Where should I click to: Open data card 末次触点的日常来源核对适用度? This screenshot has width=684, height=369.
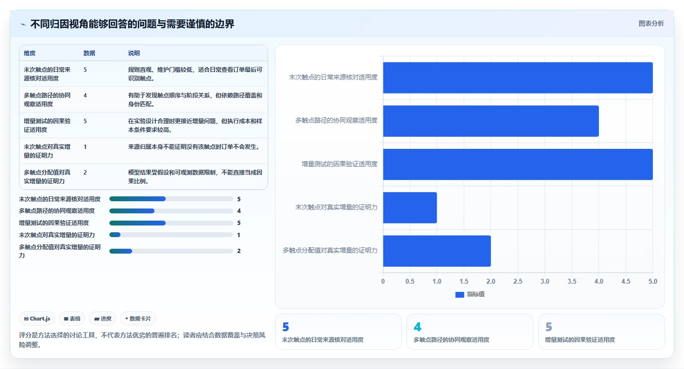pos(338,332)
